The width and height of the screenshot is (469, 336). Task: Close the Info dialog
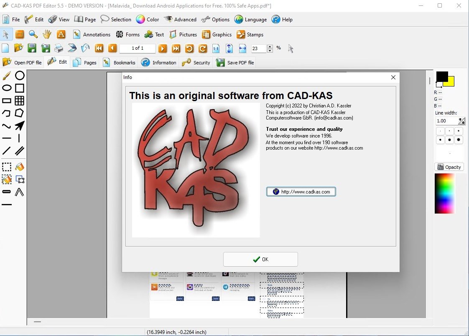pos(393,77)
